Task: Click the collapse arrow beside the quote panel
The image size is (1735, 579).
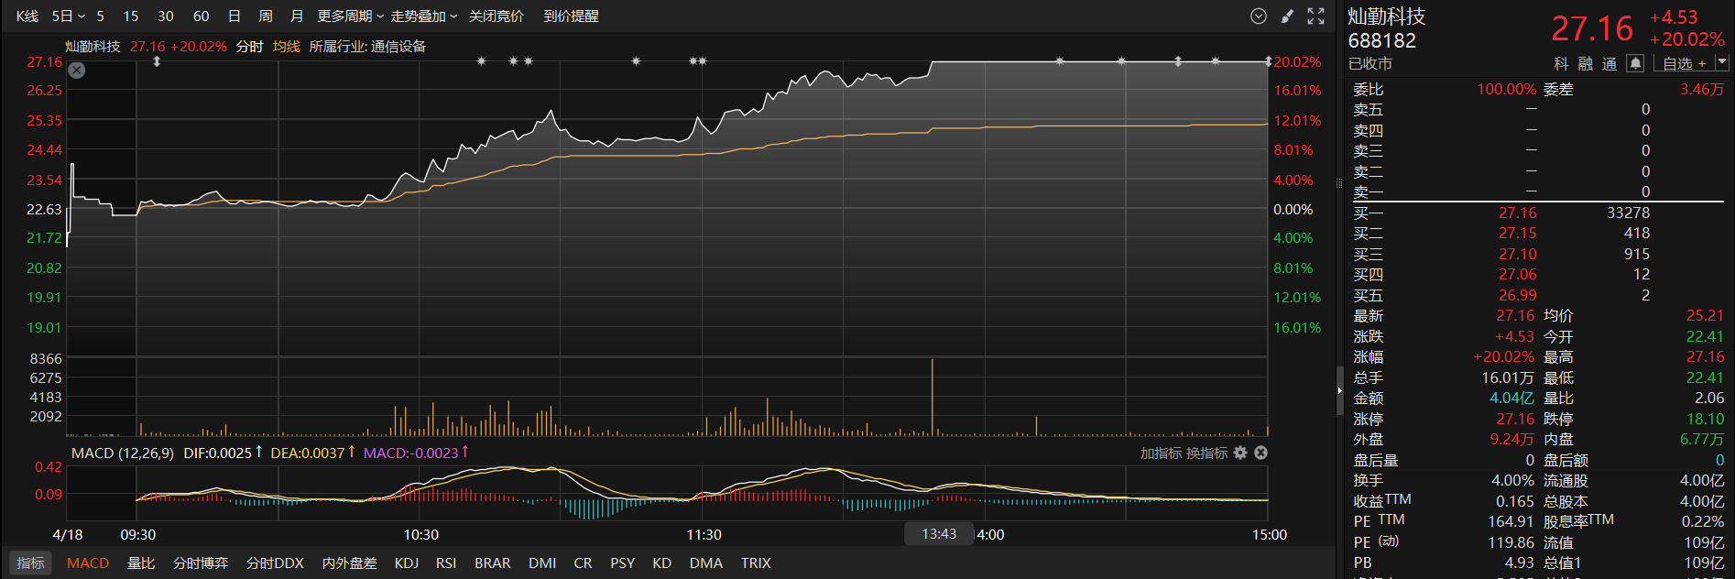Action: coord(1339,391)
